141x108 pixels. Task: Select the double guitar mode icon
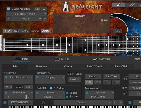[x=132, y=5]
